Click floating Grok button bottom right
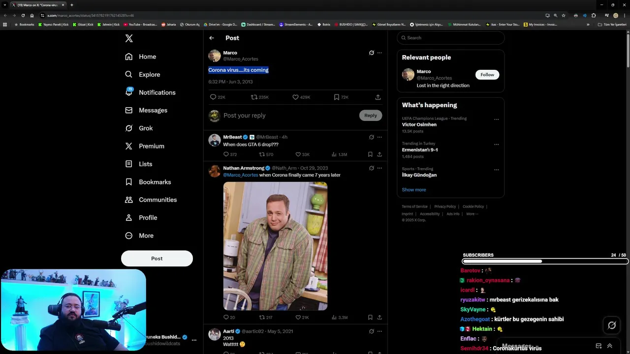 pos(612,325)
